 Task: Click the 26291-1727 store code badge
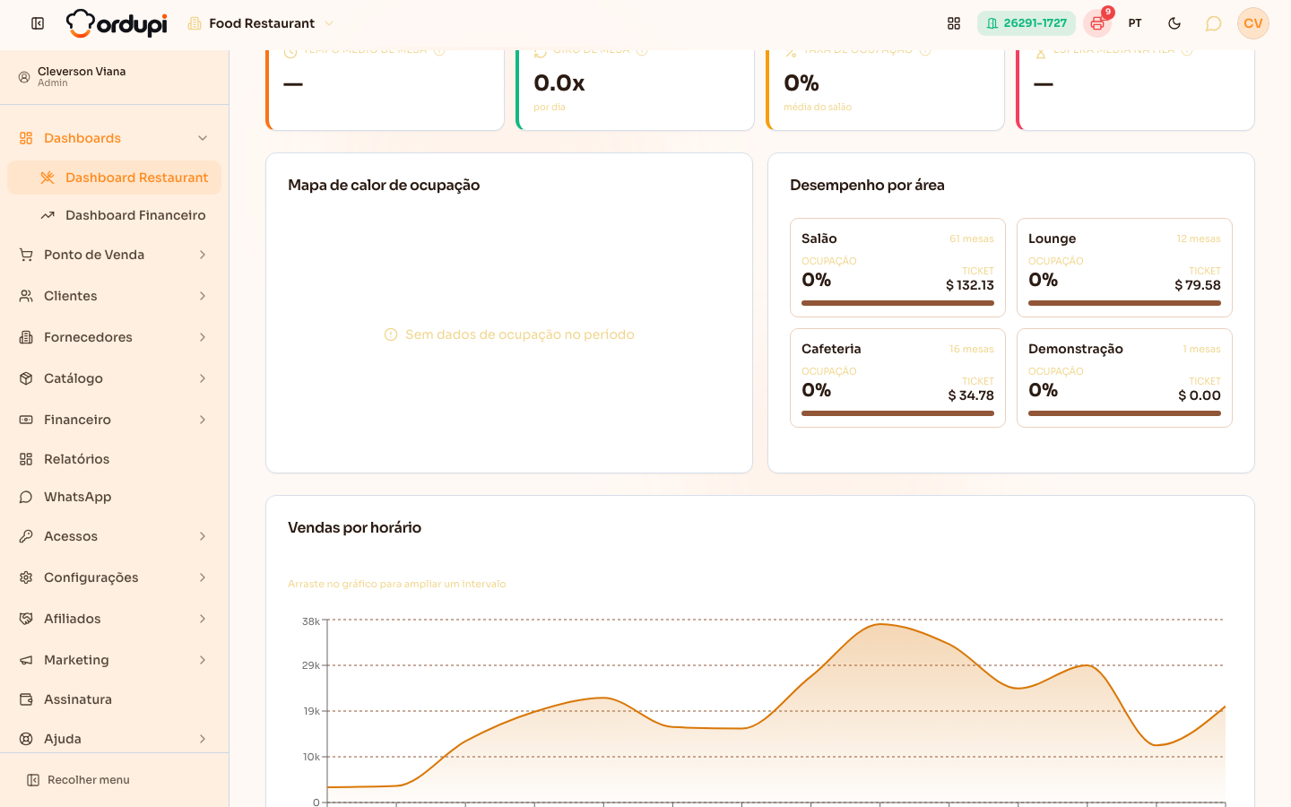(1027, 23)
